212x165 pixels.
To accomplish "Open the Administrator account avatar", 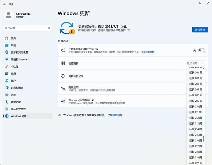I will [x=8, y=15].
